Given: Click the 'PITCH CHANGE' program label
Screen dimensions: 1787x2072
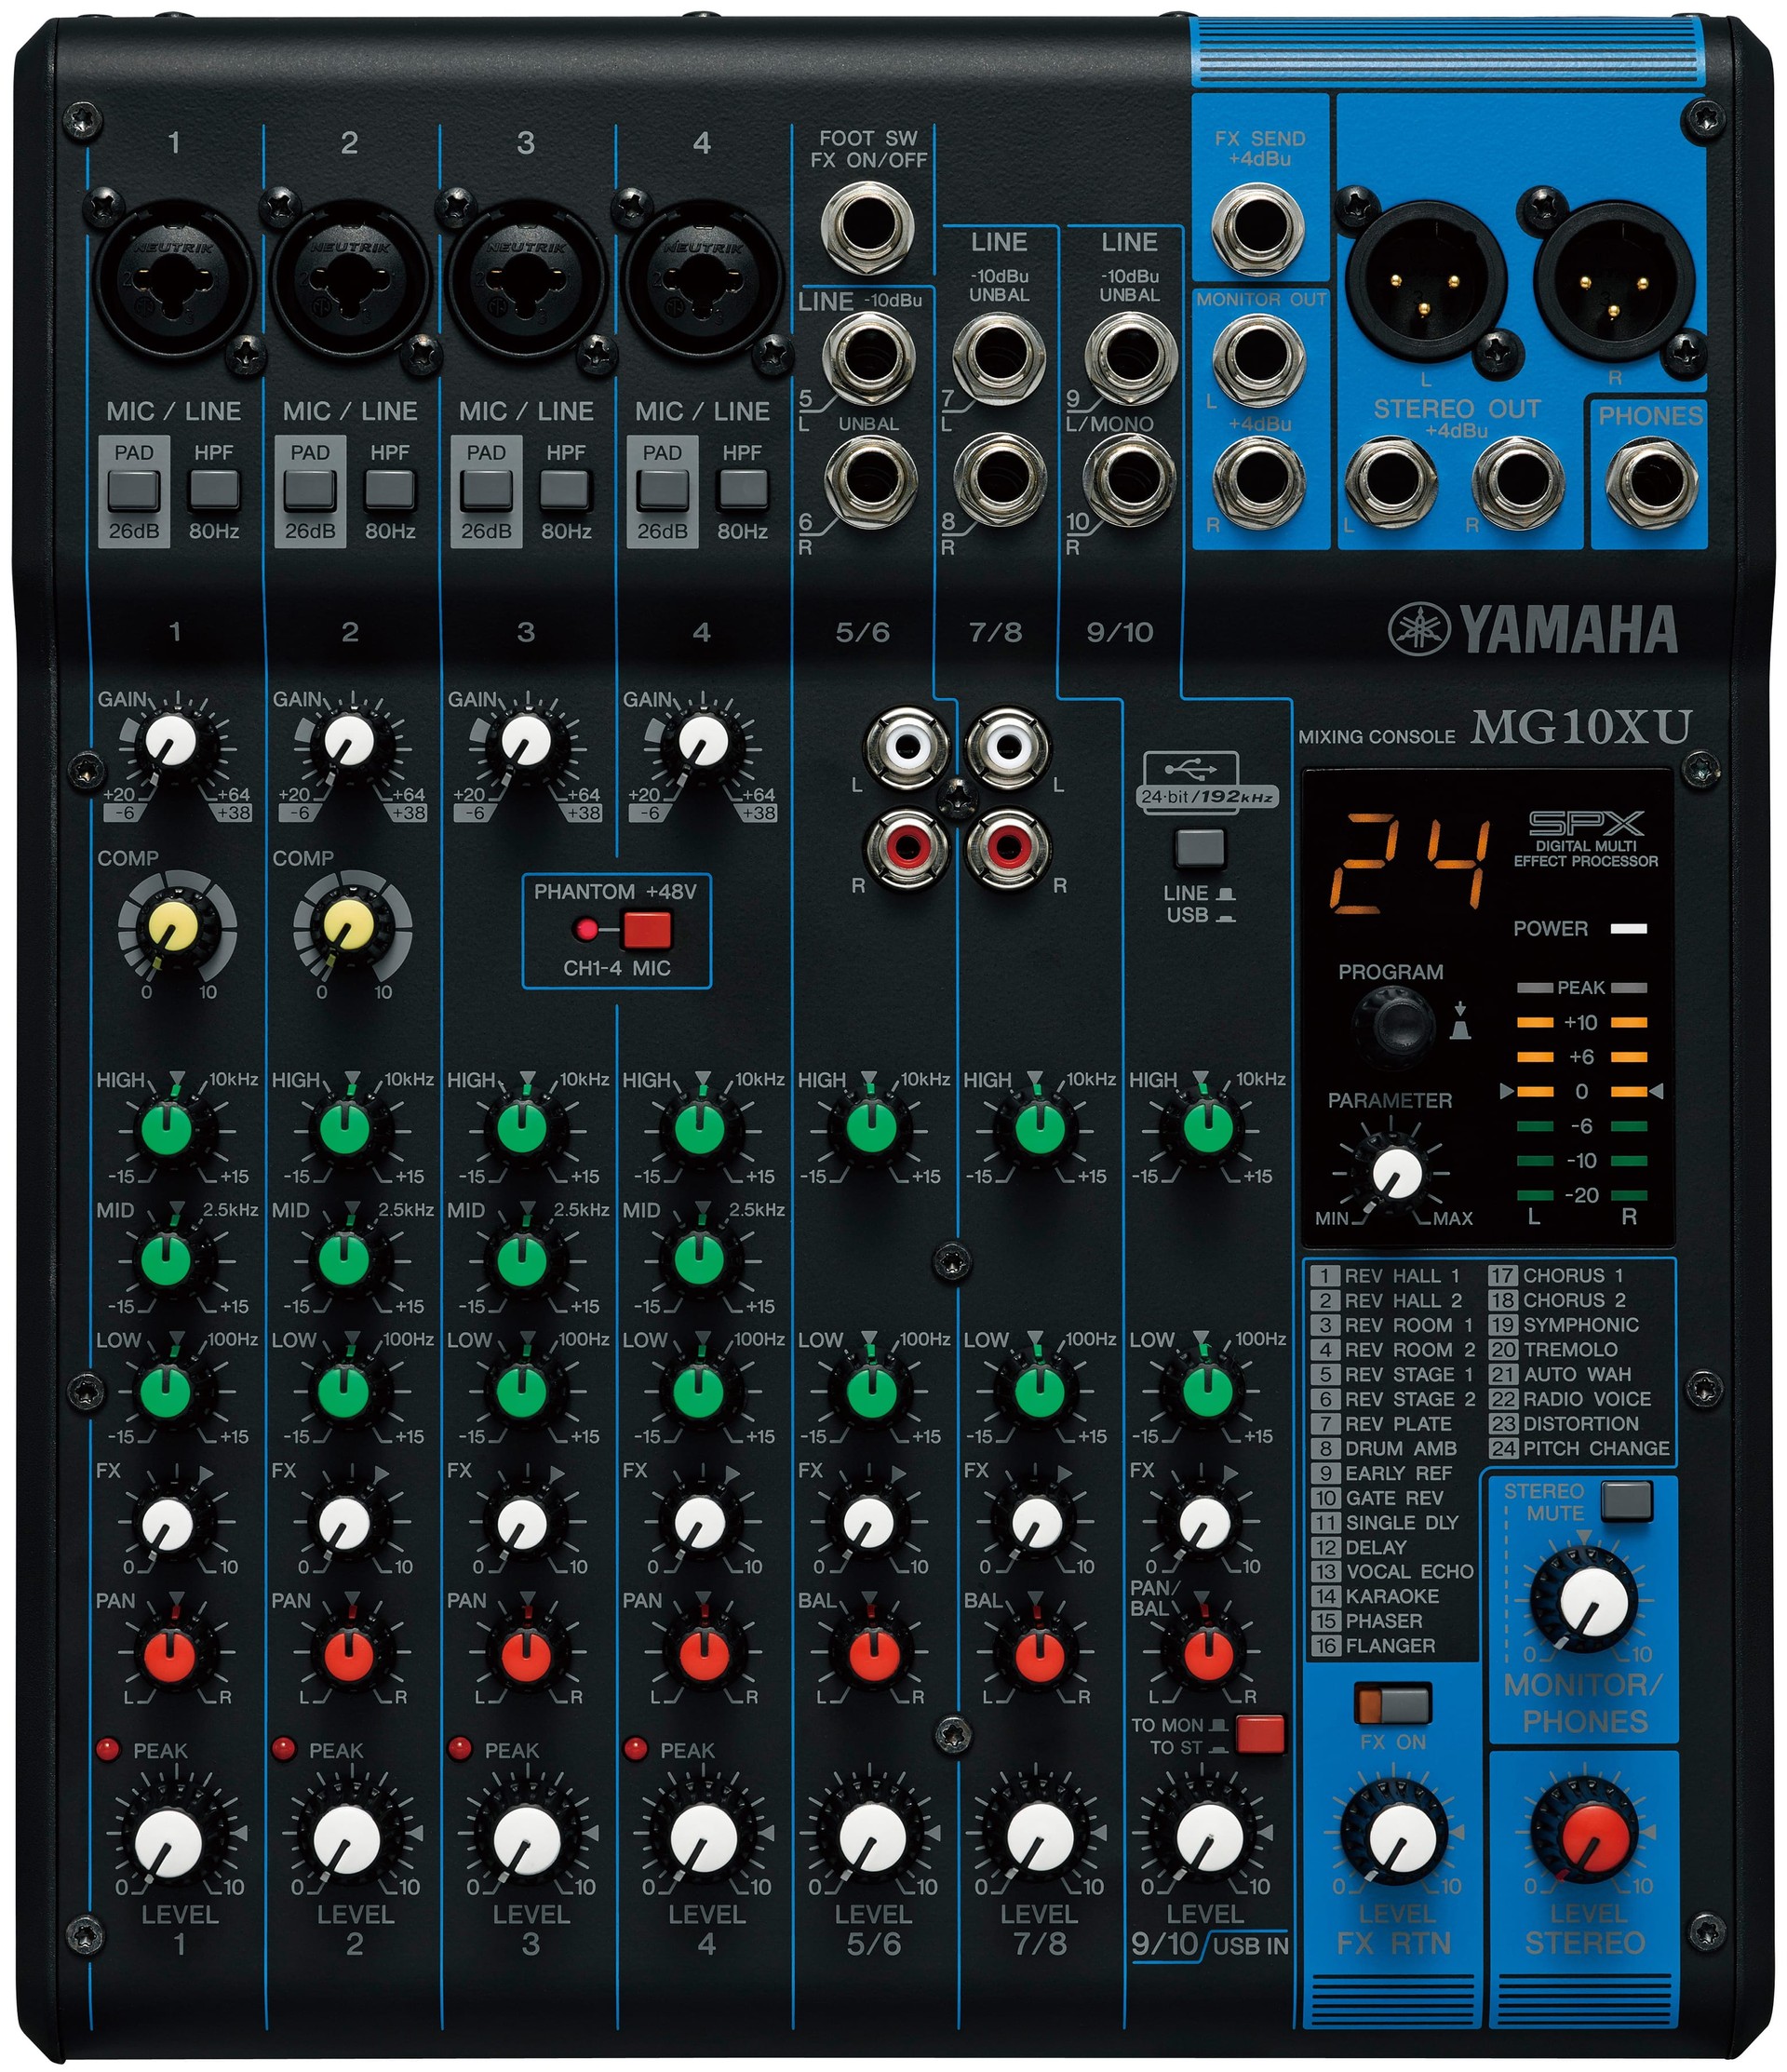Looking at the screenshot, I should point(1596,1448).
